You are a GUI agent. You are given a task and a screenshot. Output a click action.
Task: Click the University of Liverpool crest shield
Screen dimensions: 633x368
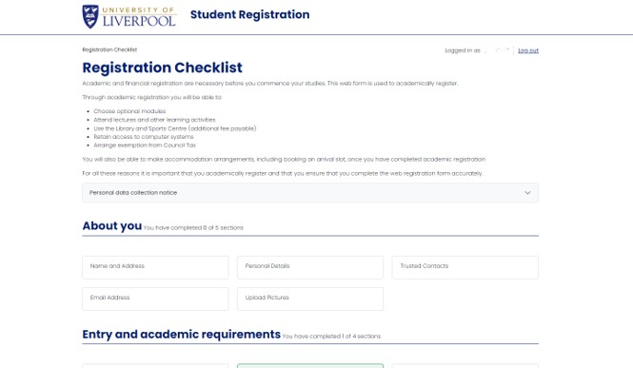(x=90, y=16)
